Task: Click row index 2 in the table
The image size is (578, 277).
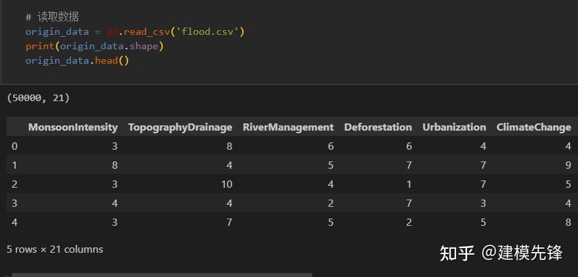Action: (x=14, y=184)
